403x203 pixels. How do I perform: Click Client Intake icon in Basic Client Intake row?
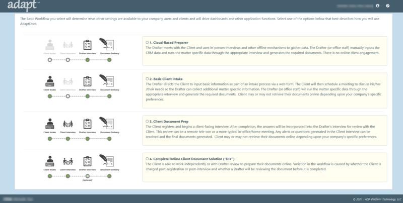coord(49,82)
